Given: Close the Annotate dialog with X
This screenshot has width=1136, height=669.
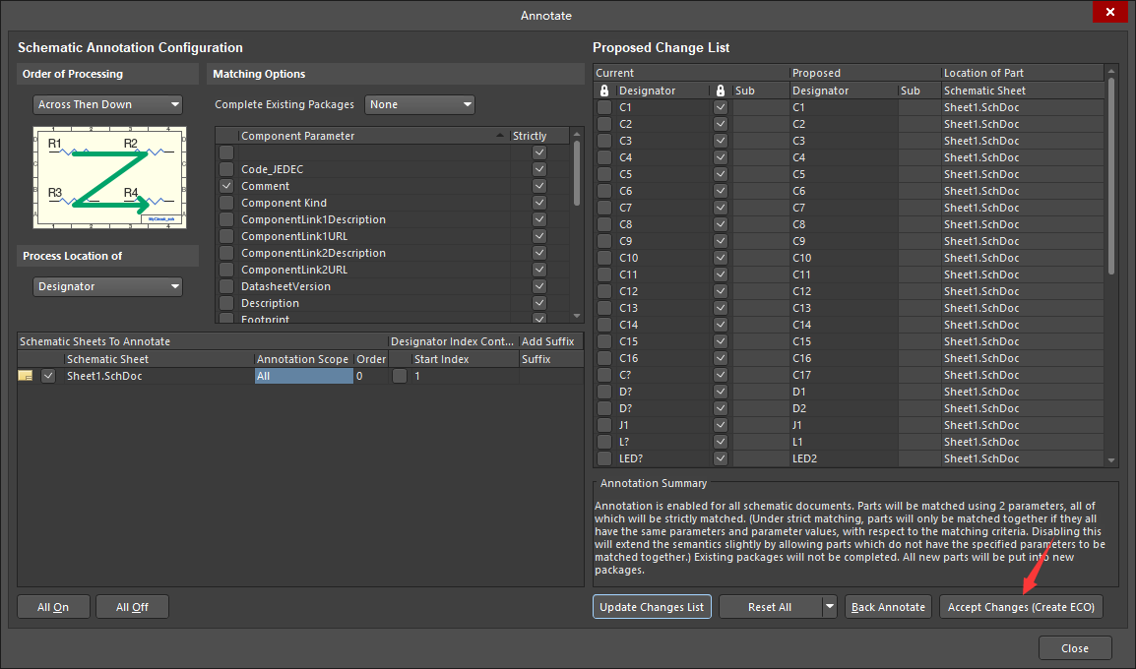Looking at the screenshot, I should 1110,12.
